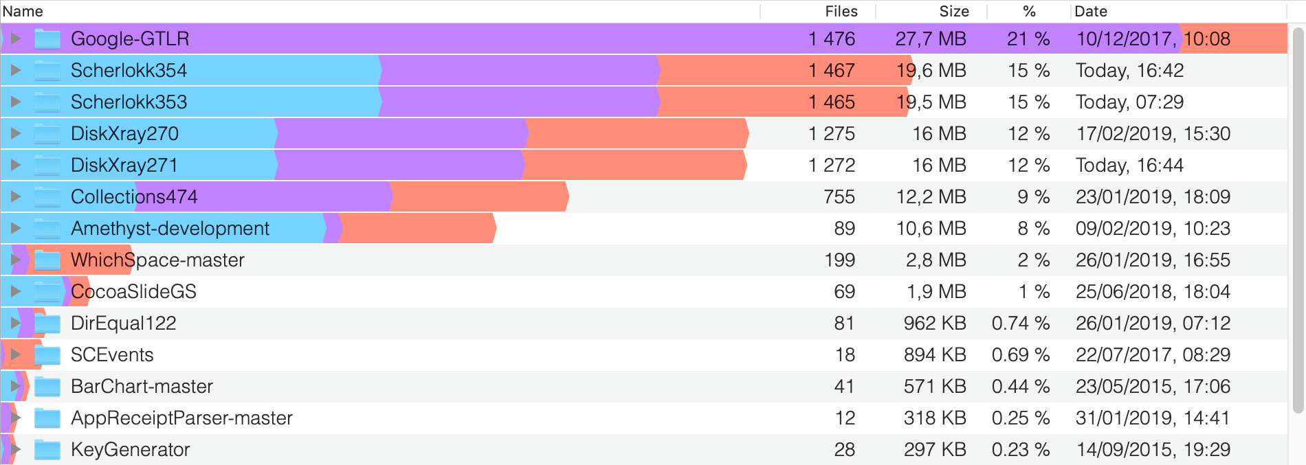This screenshot has height=465, width=1306.
Task: Expand the Scherlokk353 disclosure triangle
Action: click(16, 102)
